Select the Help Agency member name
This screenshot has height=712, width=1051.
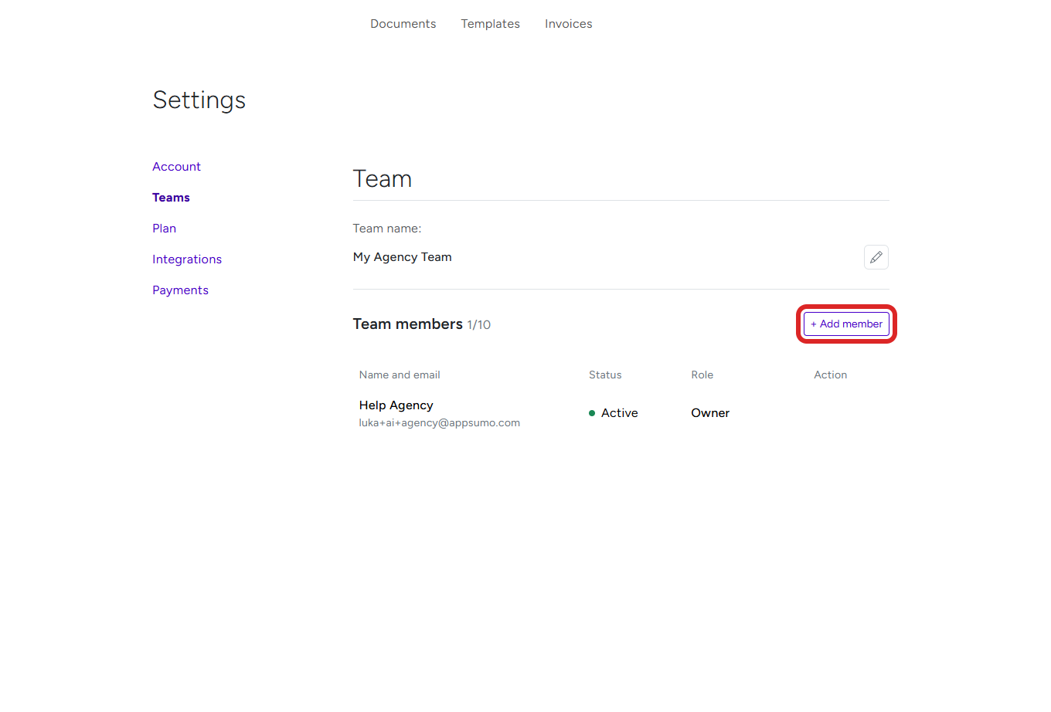(x=396, y=405)
